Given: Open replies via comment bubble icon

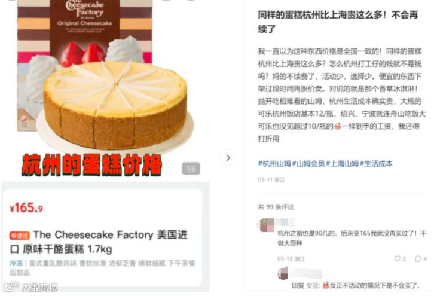Looking at the screenshot, I should pos(418,259).
